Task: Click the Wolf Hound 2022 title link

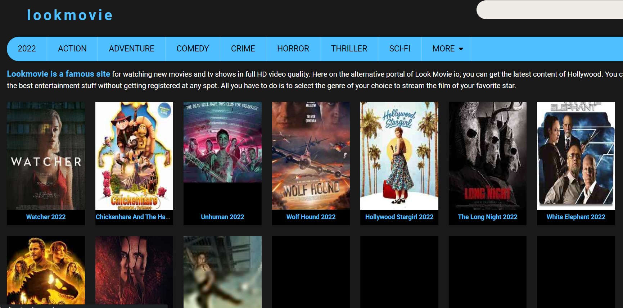Action: click(x=311, y=217)
